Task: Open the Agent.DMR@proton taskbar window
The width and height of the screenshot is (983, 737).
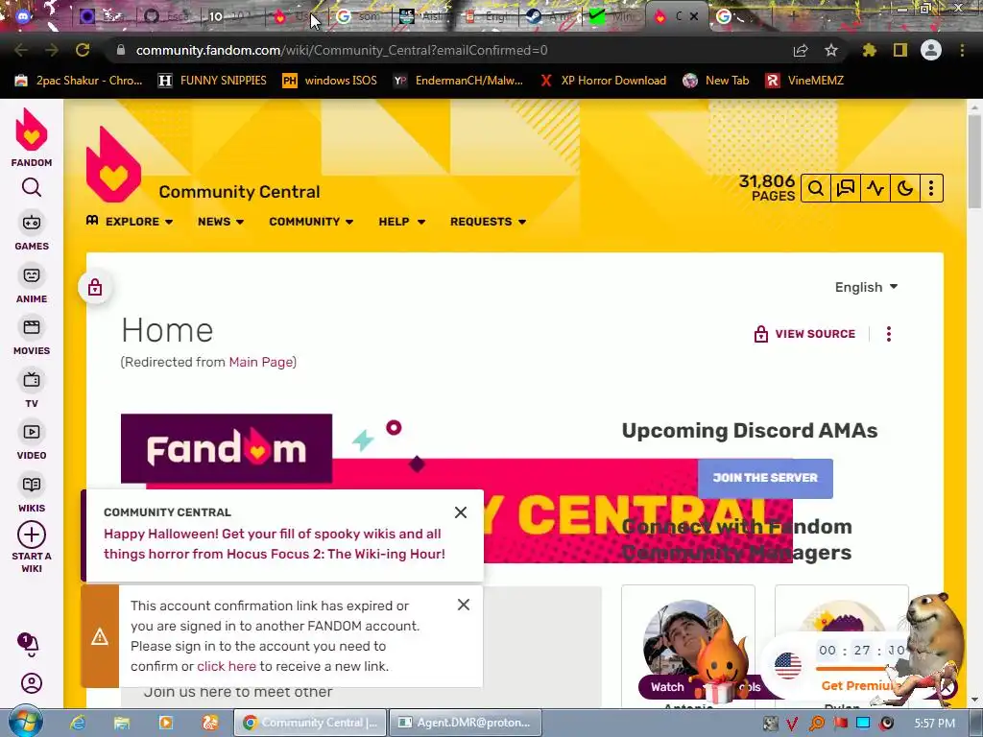Action: 465,723
